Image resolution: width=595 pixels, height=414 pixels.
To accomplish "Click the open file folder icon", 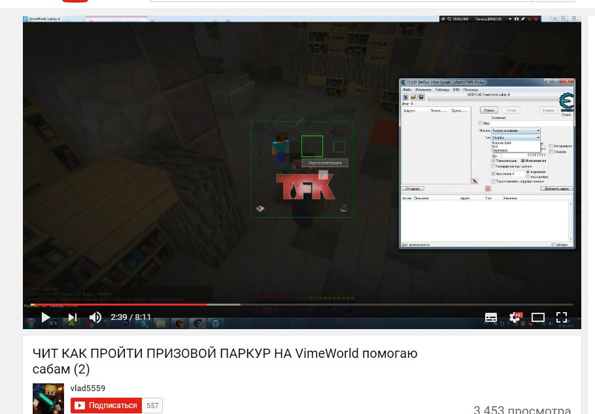I will (413, 97).
